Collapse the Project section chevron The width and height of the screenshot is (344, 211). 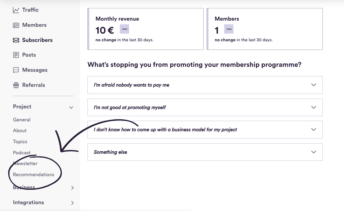(x=71, y=108)
